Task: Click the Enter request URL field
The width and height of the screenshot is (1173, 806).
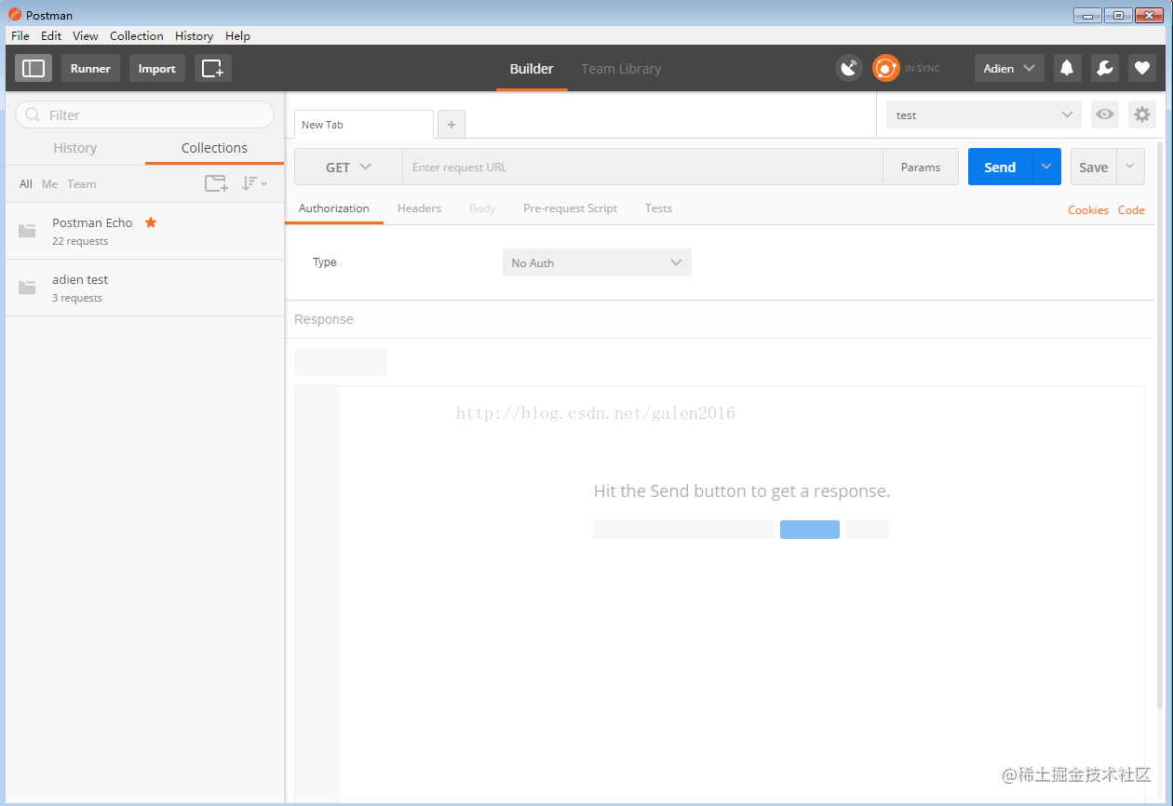Action: coord(642,167)
